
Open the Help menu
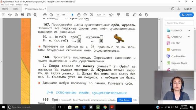(x=26, y=5)
